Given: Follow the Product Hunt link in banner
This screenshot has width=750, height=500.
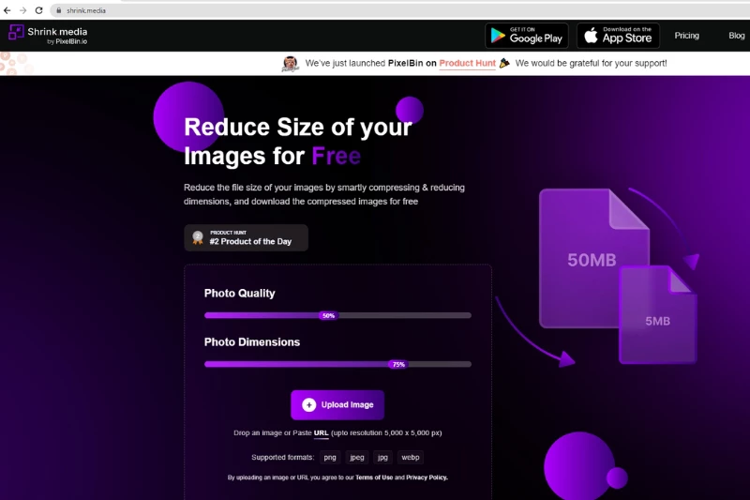Looking at the screenshot, I should [467, 63].
